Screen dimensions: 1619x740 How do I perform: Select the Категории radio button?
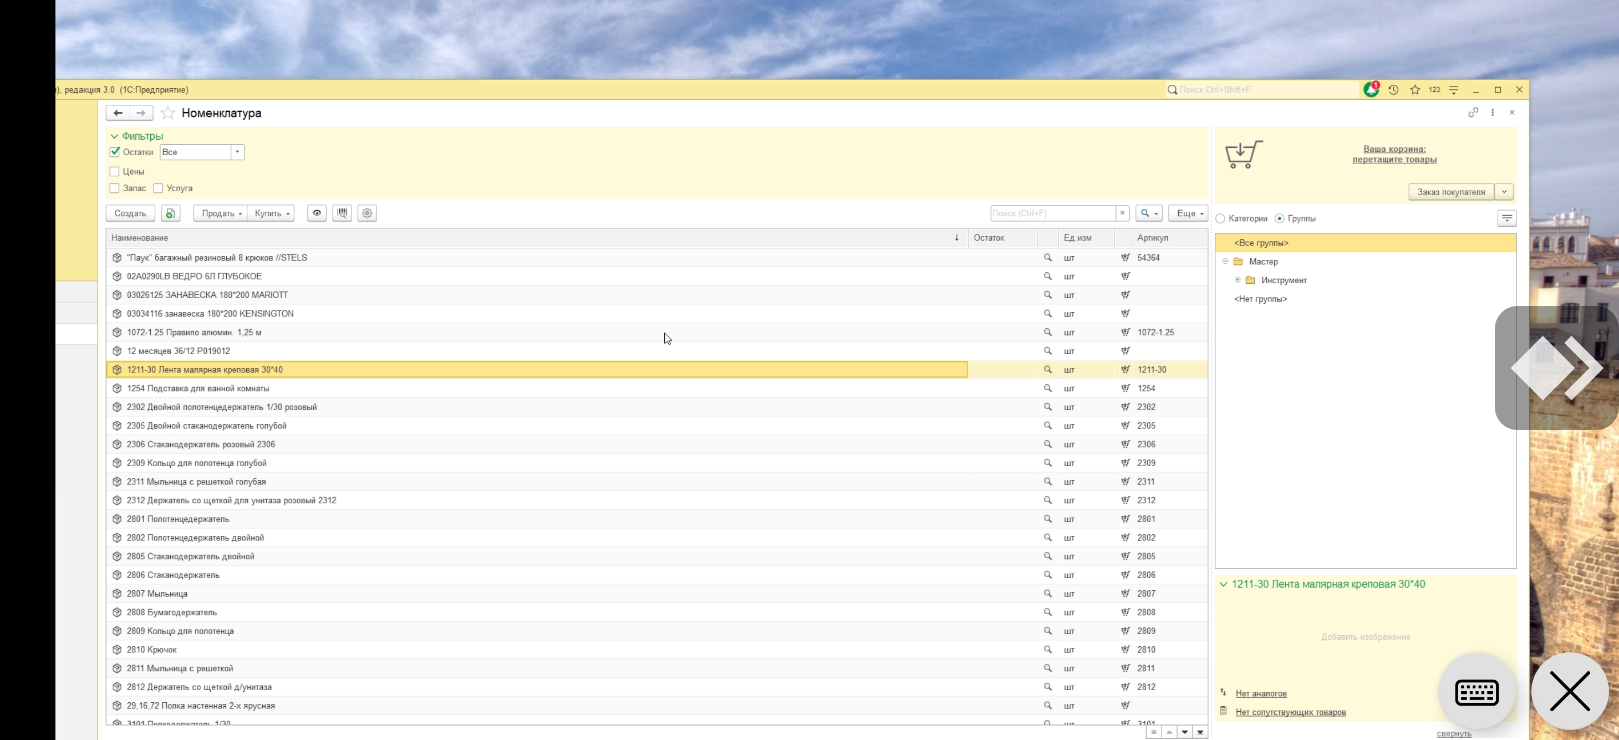coord(1220,218)
